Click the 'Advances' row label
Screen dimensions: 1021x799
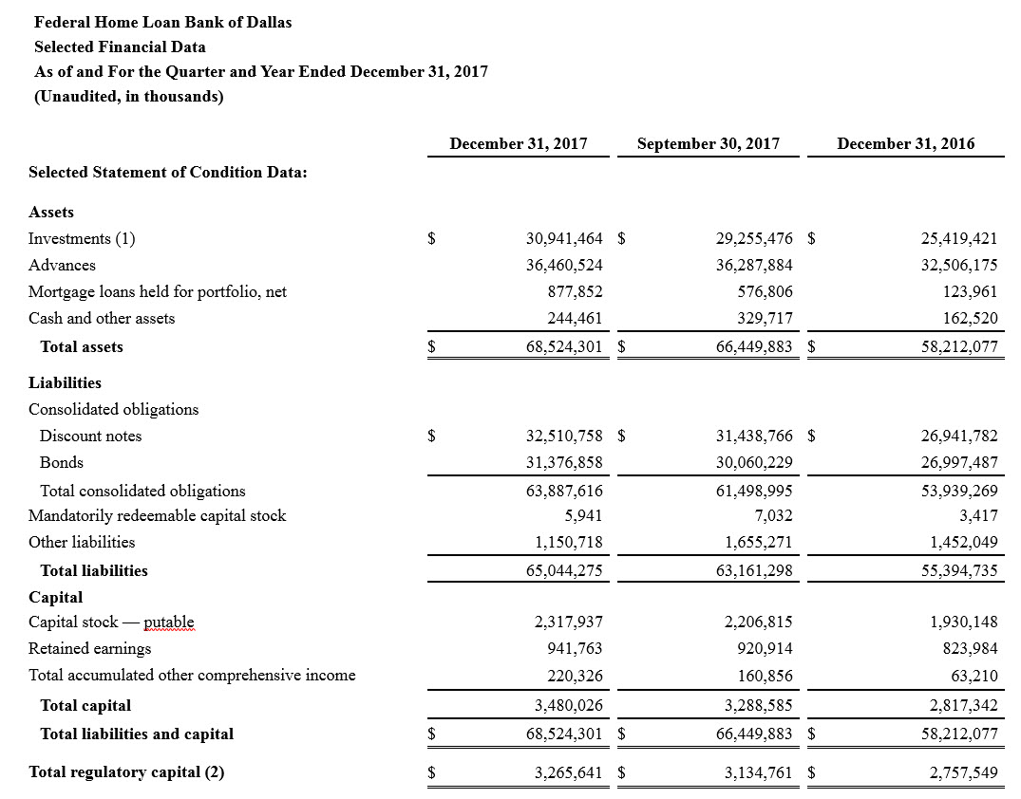[x=62, y=266]
